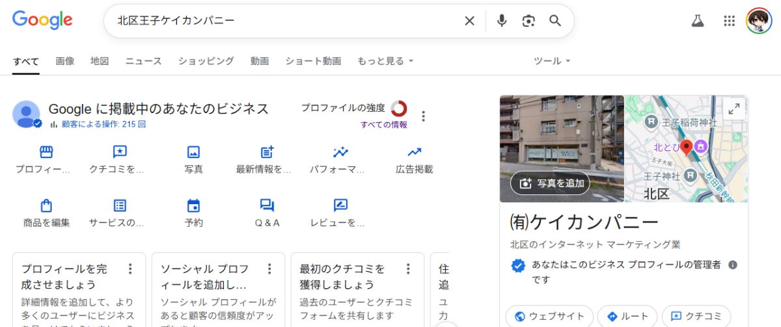This screenshot has height=327, width=781.
Task: Click the 商品を編集 shopping bag icon
Action: [46, 206]
